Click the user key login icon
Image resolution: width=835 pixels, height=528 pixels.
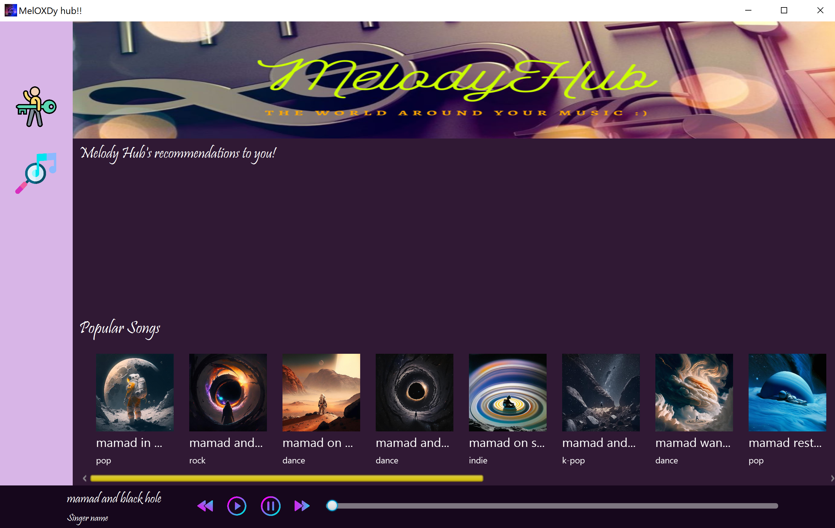point(36,107)
